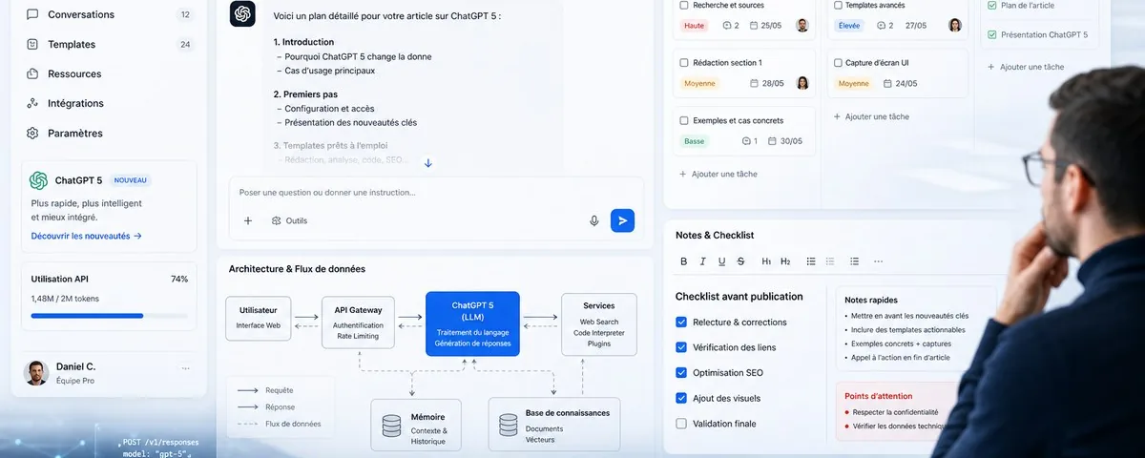Image resolution: width=1145 pixels, height=458 pixels.
Task: Click calendar icon beside 24/05 date
Action: tap(886, 84)
